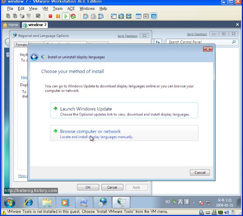
Task: Open the View menu
Action: [x=33, y=8]
